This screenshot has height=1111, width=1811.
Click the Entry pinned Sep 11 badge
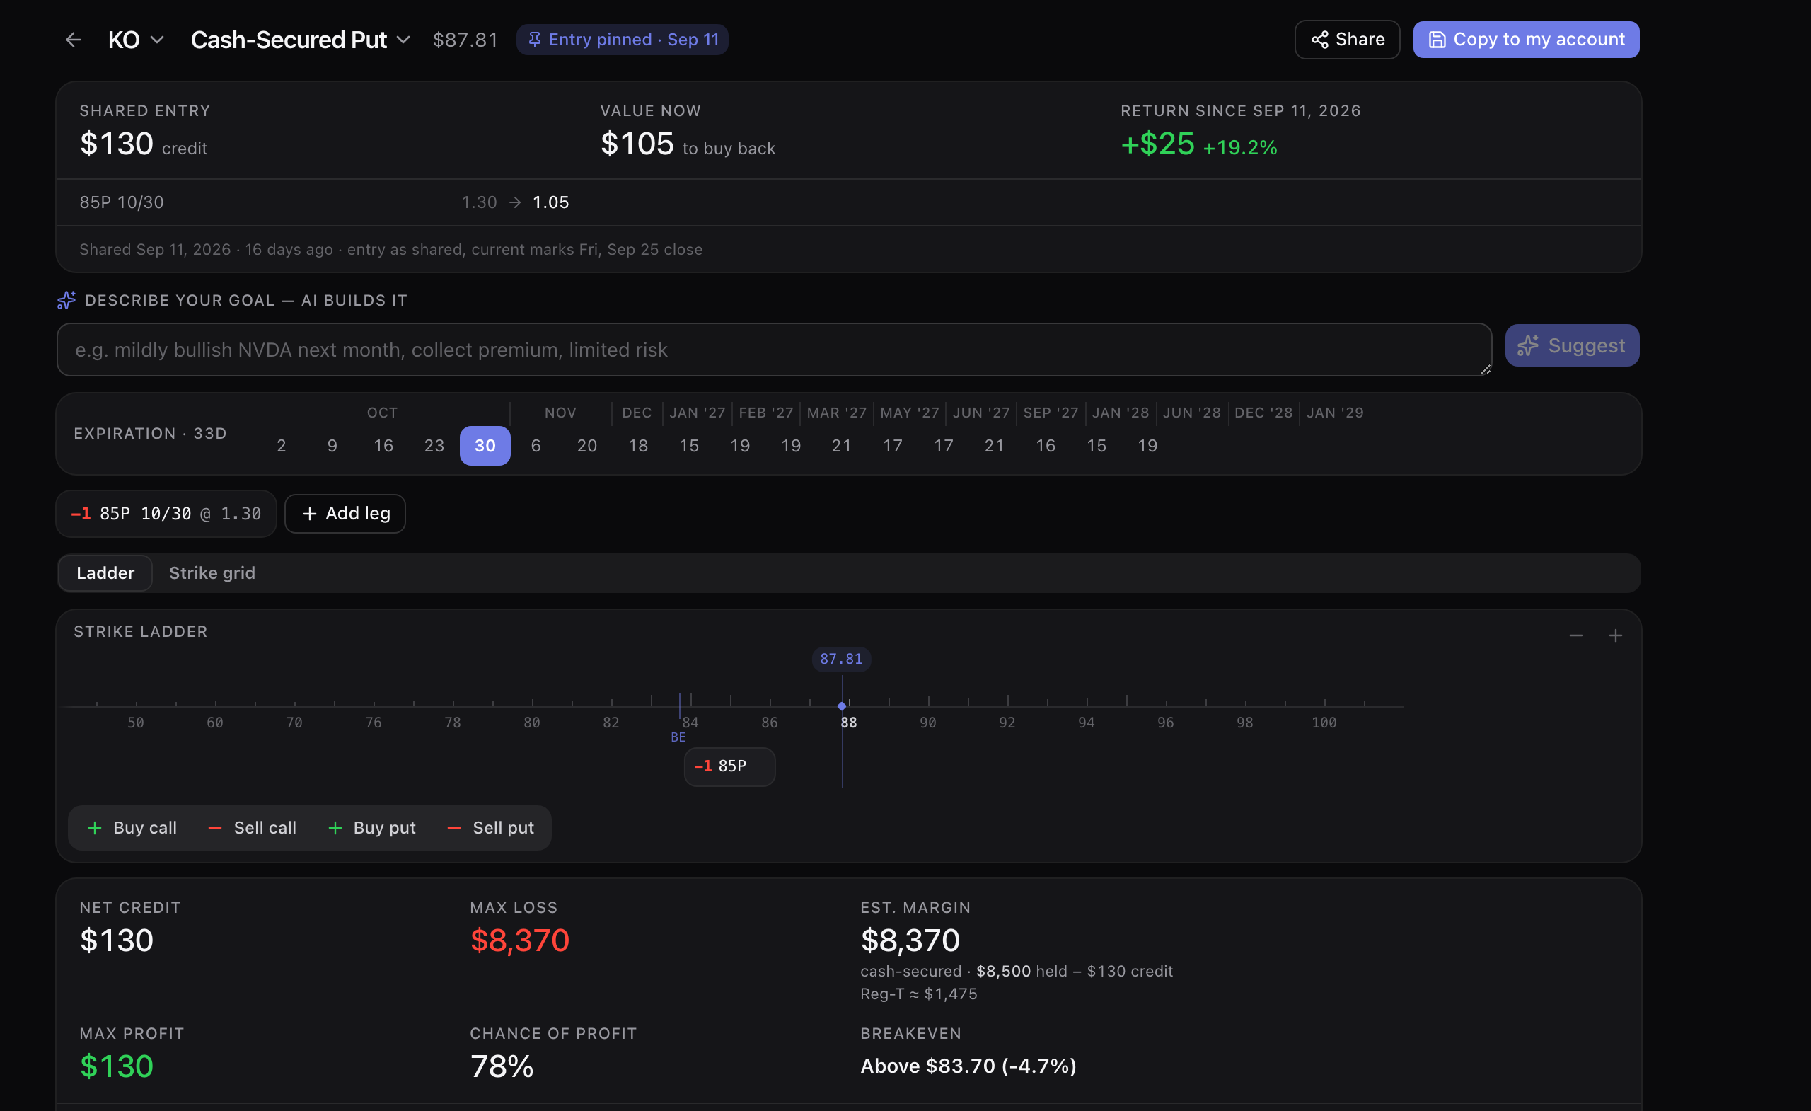(622, 40)
